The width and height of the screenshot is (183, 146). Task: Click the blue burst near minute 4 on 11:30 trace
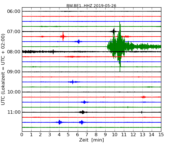(x=59, y=122)
